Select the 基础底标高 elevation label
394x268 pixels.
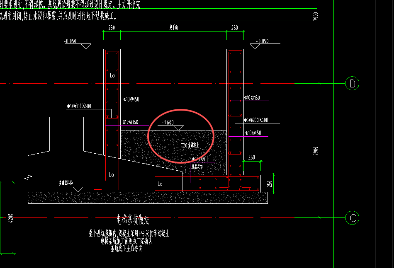pos(66,183)
